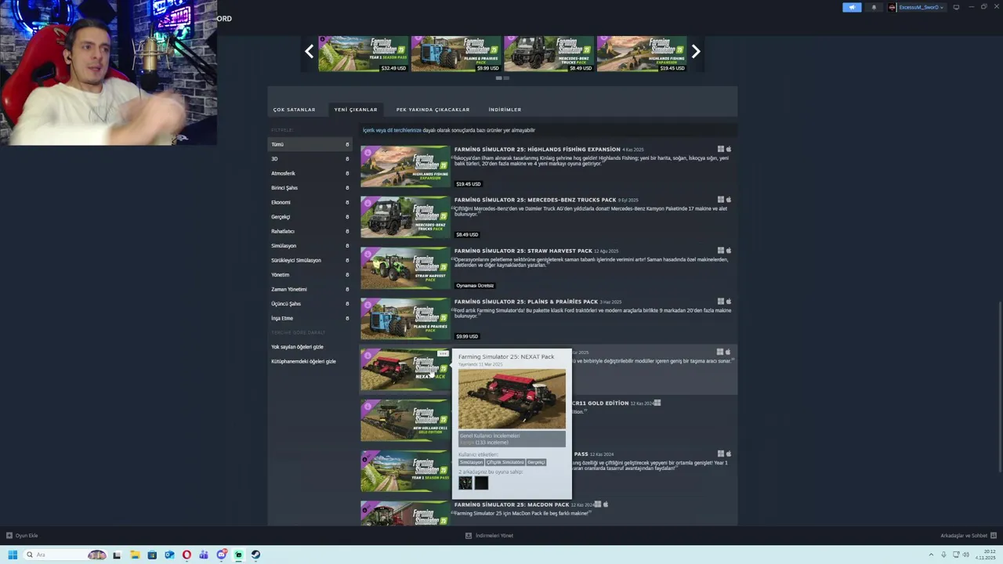Screen dimensions: 1003x564
Task: Open Highlands Fishing Expansion list thumbnail
Action: click(405, 166)
